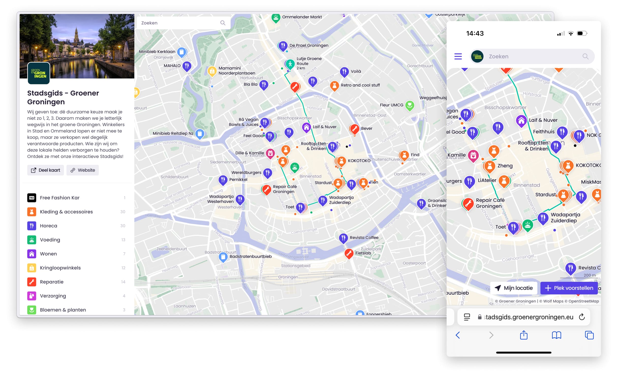Tap the Groener Groningen logo in the phone search bar
The height and width of the screenshot is (375, 618).
tap(477, 56)
